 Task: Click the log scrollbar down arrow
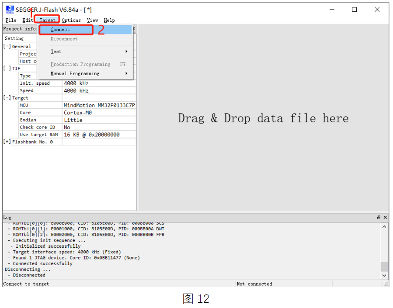384,275
